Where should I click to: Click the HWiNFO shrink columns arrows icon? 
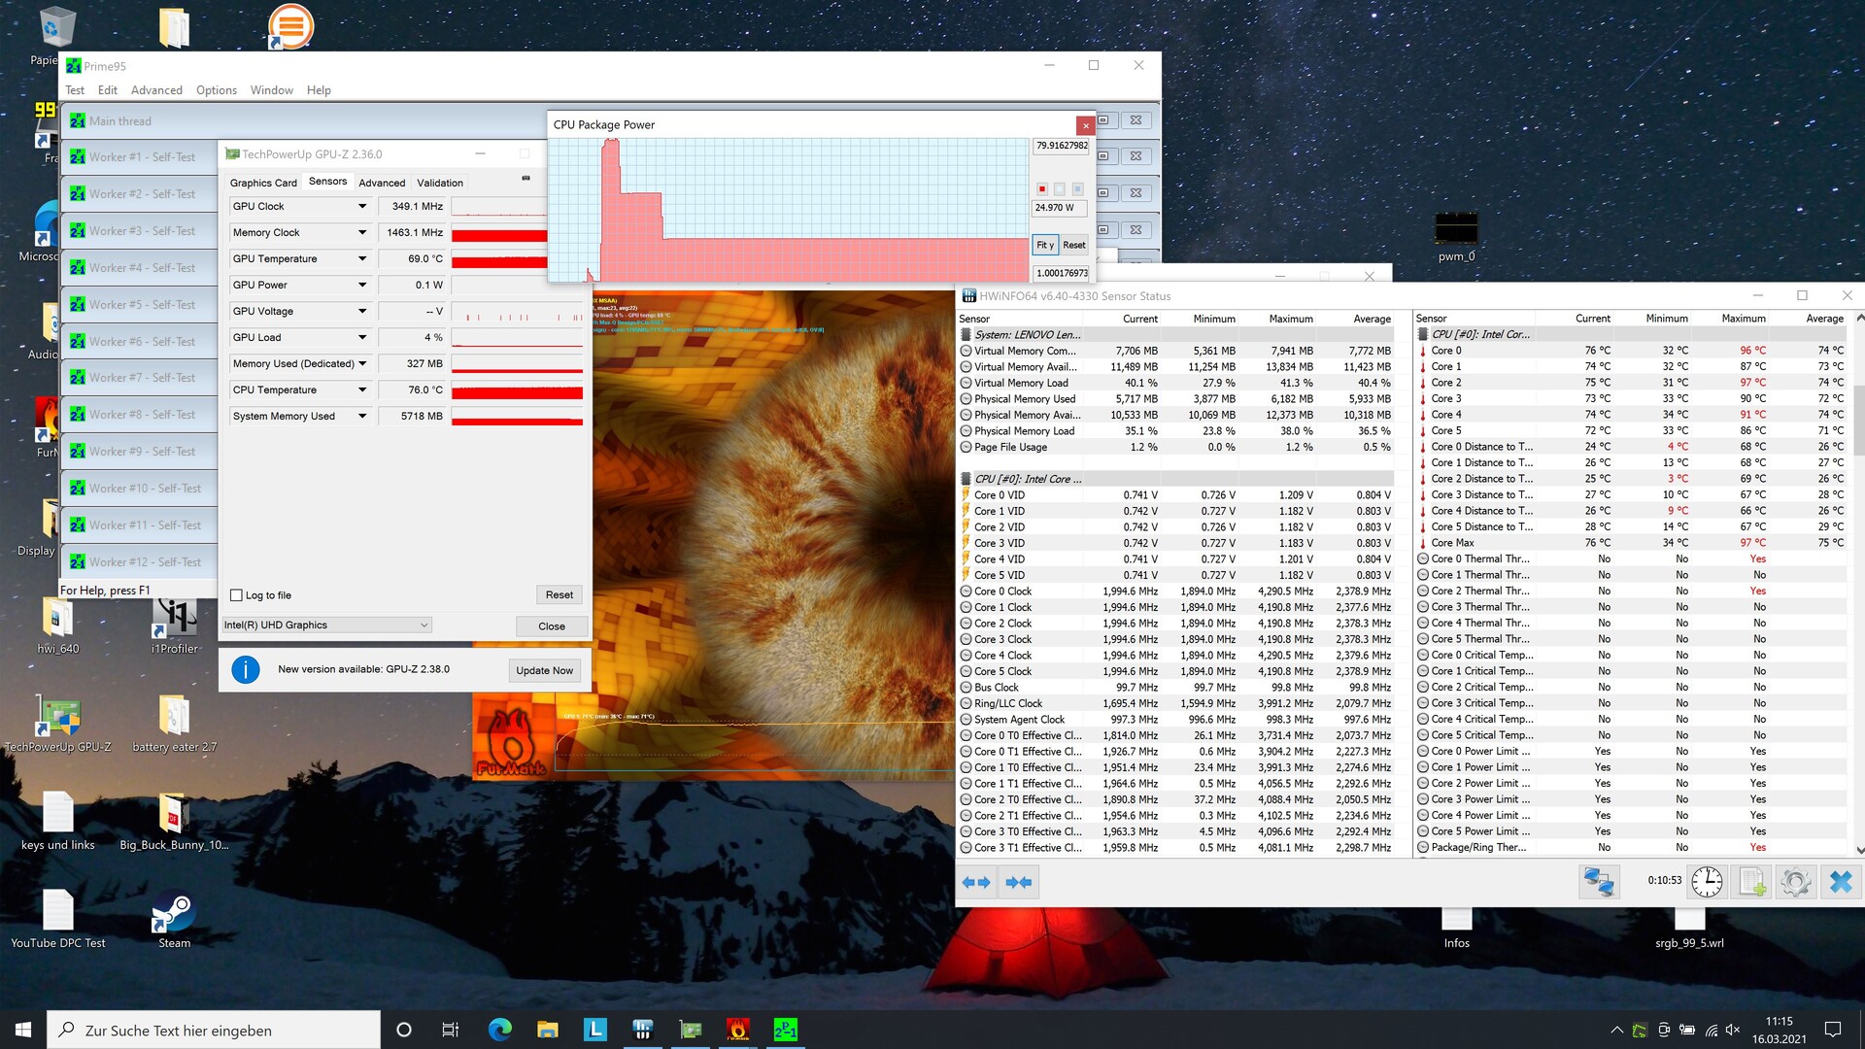pos(1018,882)
